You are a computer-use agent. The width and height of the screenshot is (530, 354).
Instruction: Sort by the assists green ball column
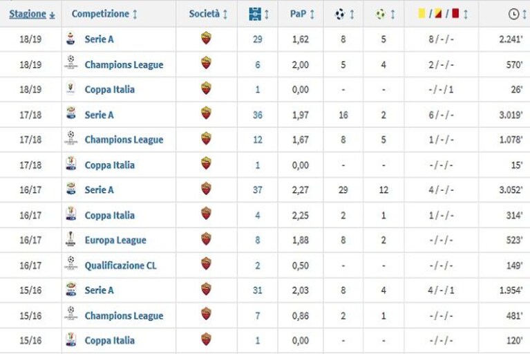pyautogui.click(x=385, y=15)
